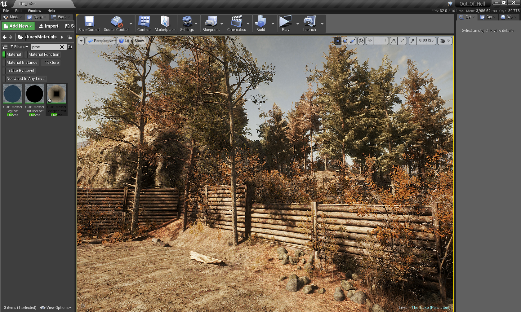Open View Options dropdown menu
Screen dimensions: 521x312
pos(56,308)
